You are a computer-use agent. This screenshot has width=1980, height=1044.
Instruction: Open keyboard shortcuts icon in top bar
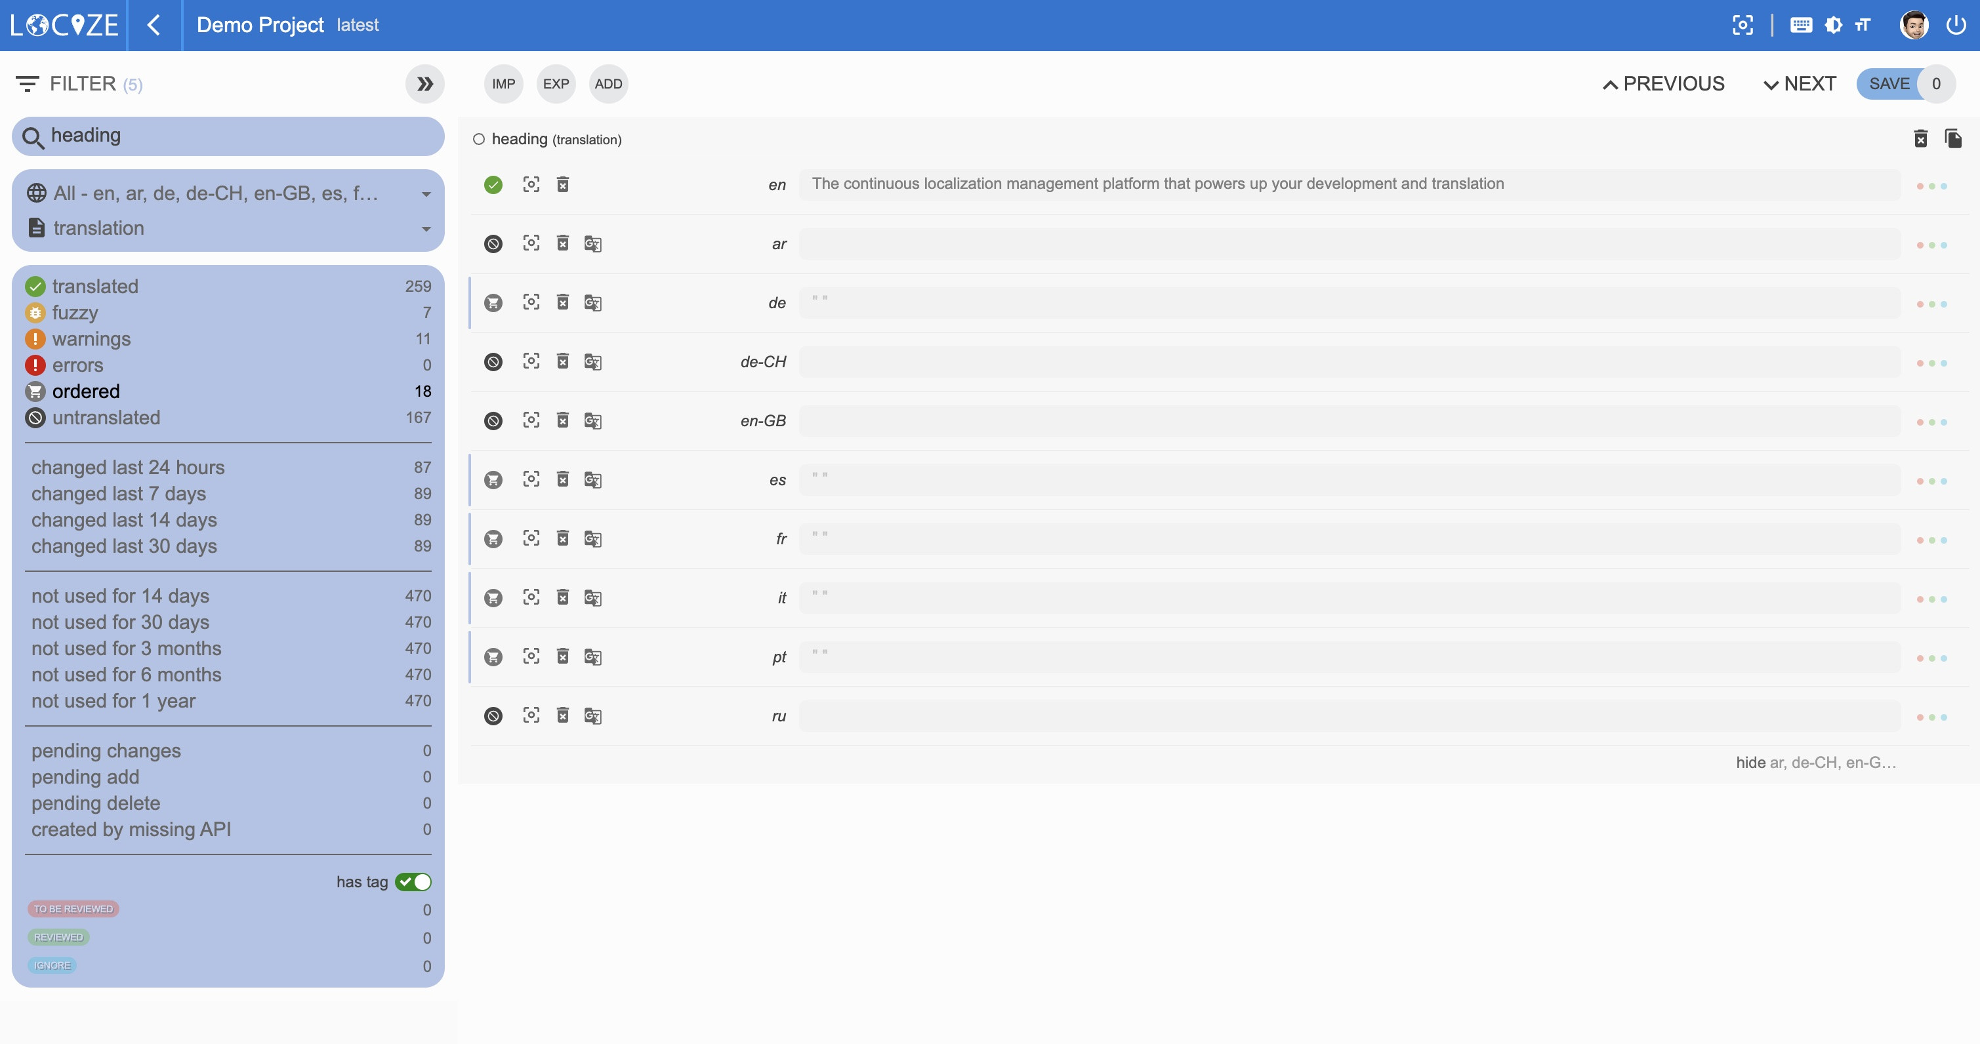(x=1800, y=26)
